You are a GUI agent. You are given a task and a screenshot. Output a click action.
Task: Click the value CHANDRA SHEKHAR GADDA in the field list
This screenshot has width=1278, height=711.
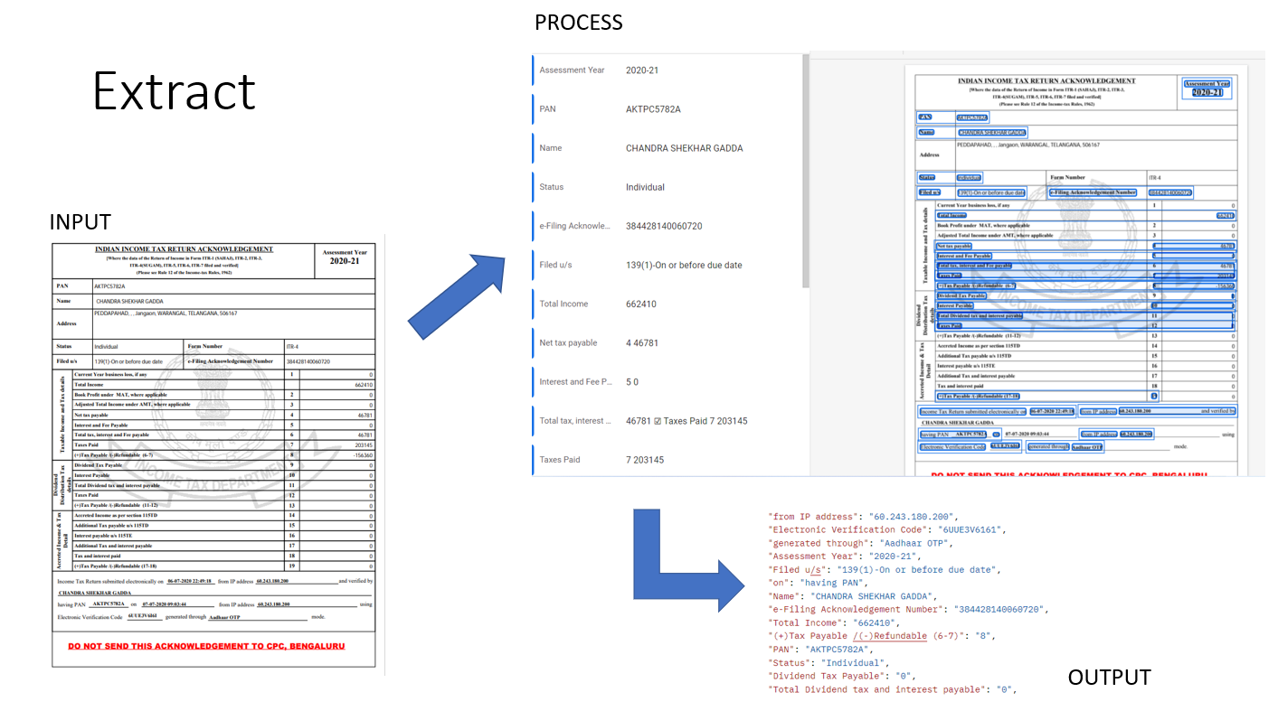685,148
